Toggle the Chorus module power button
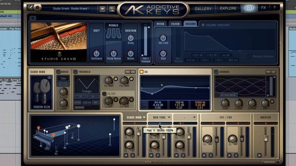The image size is (296, 166). (216, 72)
